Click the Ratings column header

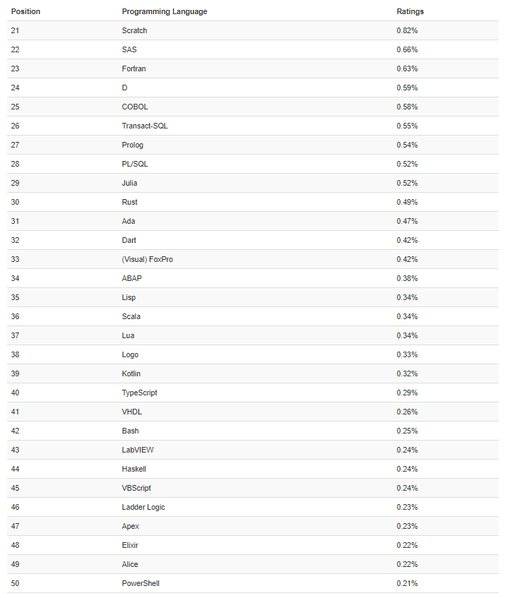(410, 12)
